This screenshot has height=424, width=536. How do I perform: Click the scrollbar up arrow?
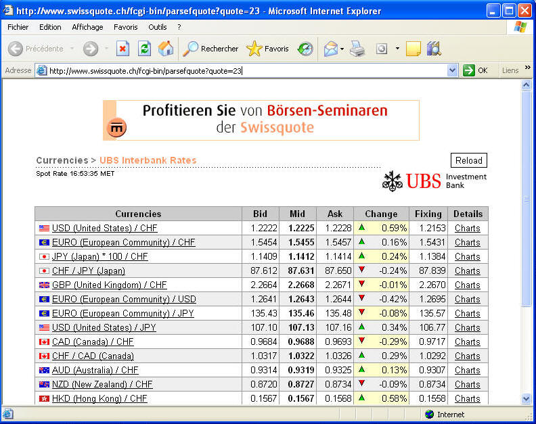527,85
